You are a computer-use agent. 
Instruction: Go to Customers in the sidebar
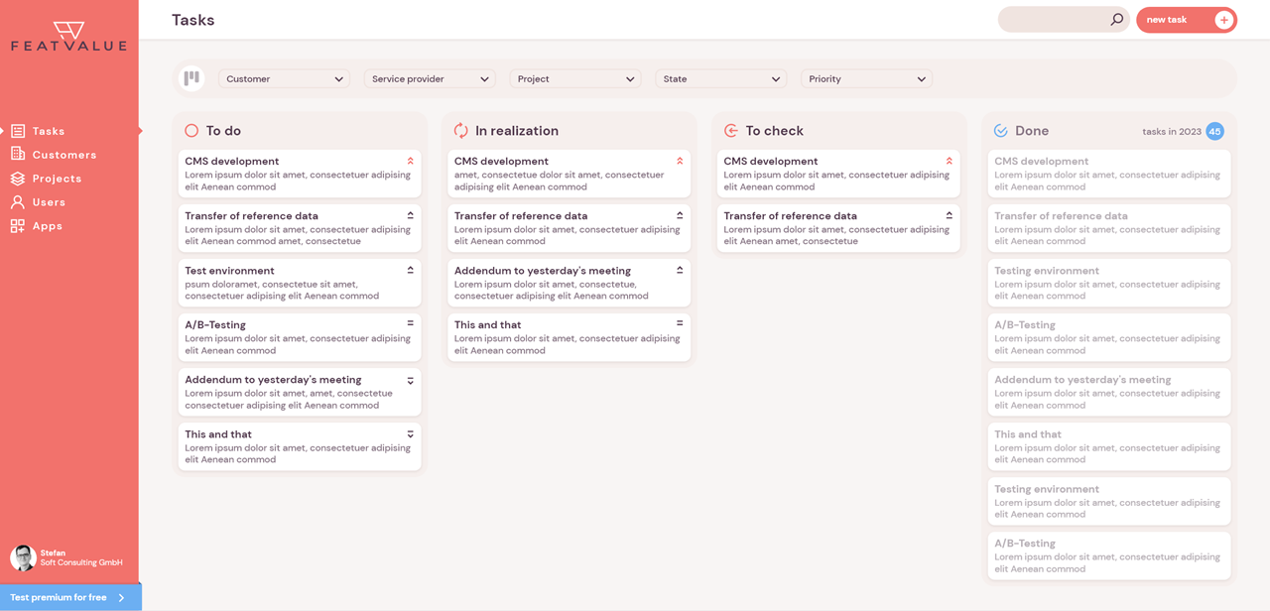(63, 155)
